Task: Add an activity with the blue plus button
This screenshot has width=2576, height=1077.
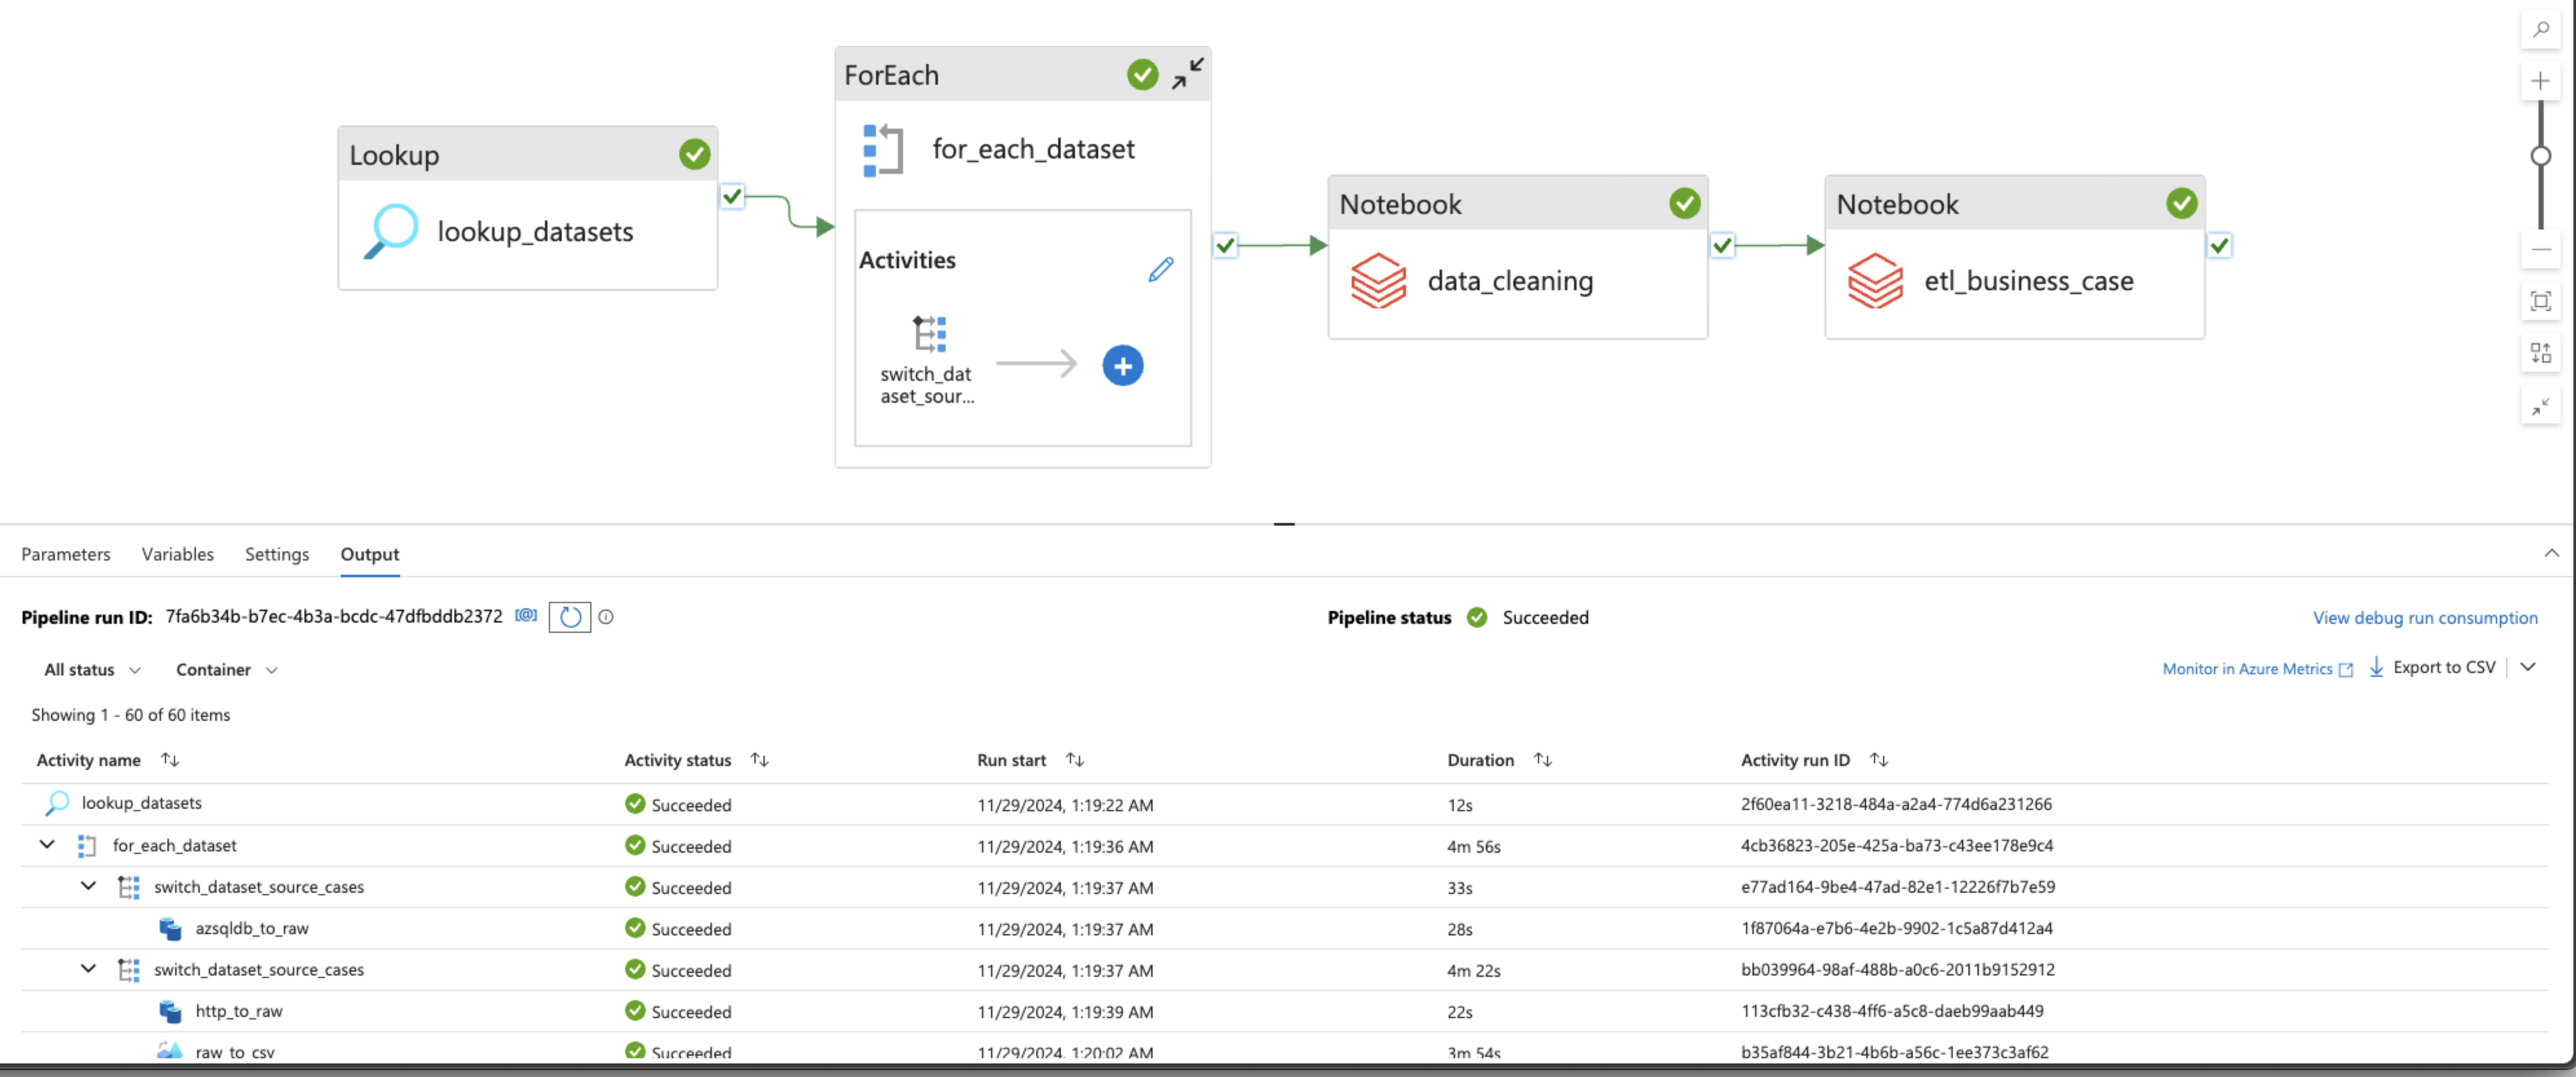Action: [1122, 366]
